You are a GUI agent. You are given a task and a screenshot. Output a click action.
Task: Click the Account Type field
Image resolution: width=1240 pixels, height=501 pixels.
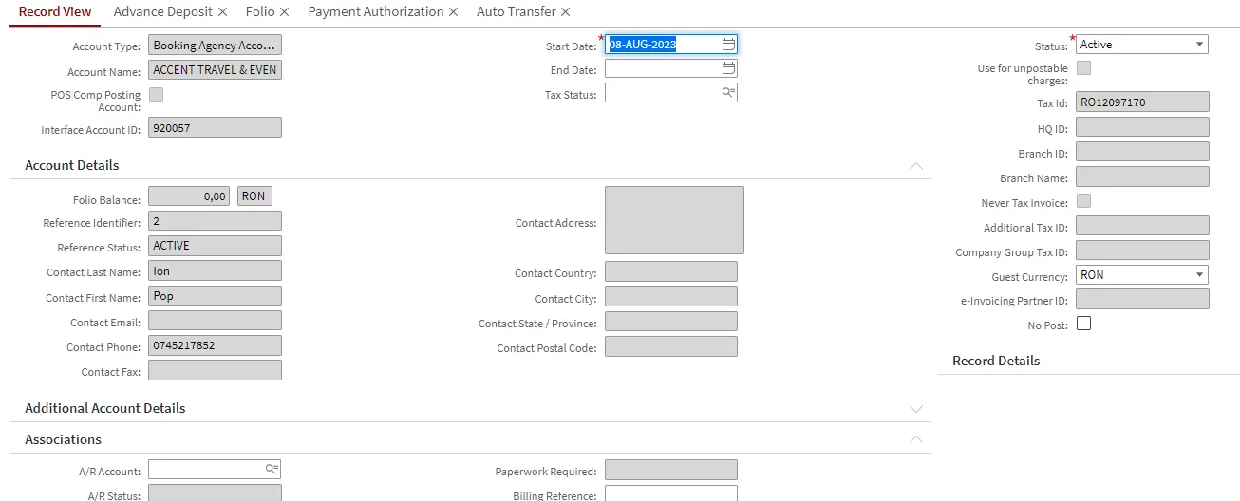[x=216, y=46]
